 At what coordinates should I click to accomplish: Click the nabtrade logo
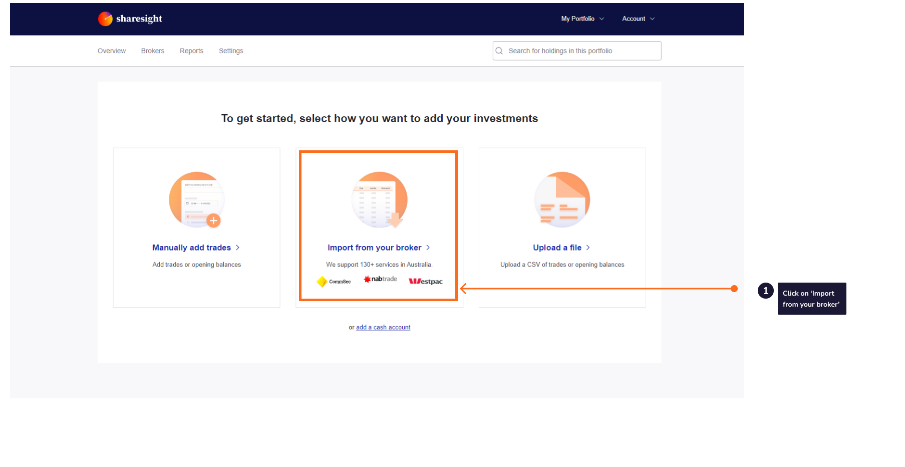[380, 279]
